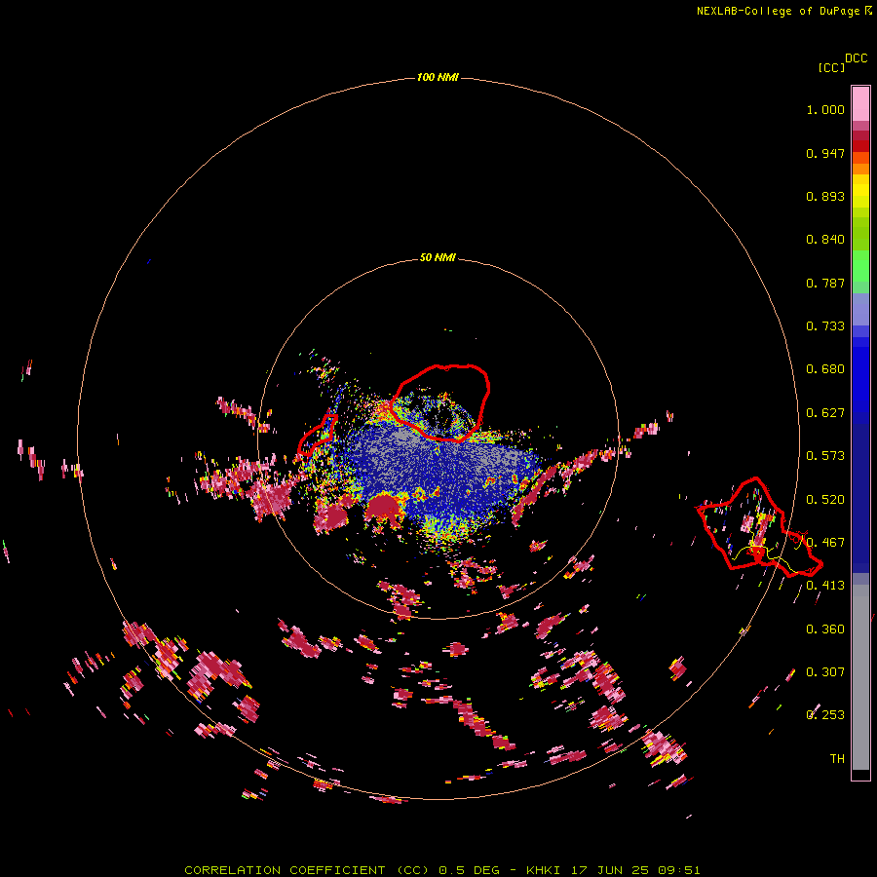Viewport: 877px width, 877px height.
Task: Click the 0.520 legend value
Action: pos(825,500)
